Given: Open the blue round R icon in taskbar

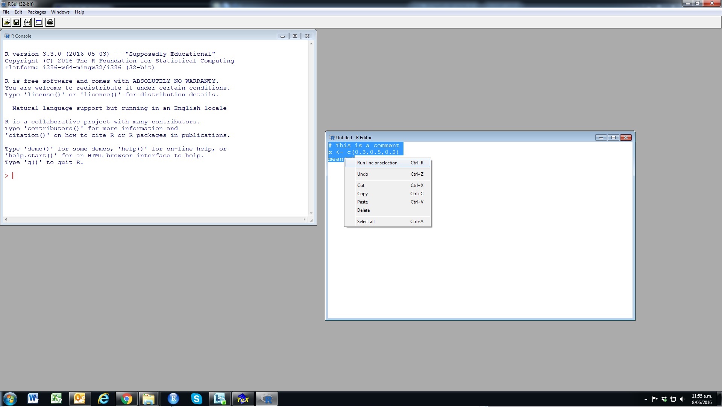Looking at the screenshot, I should (x=173, y=399).
